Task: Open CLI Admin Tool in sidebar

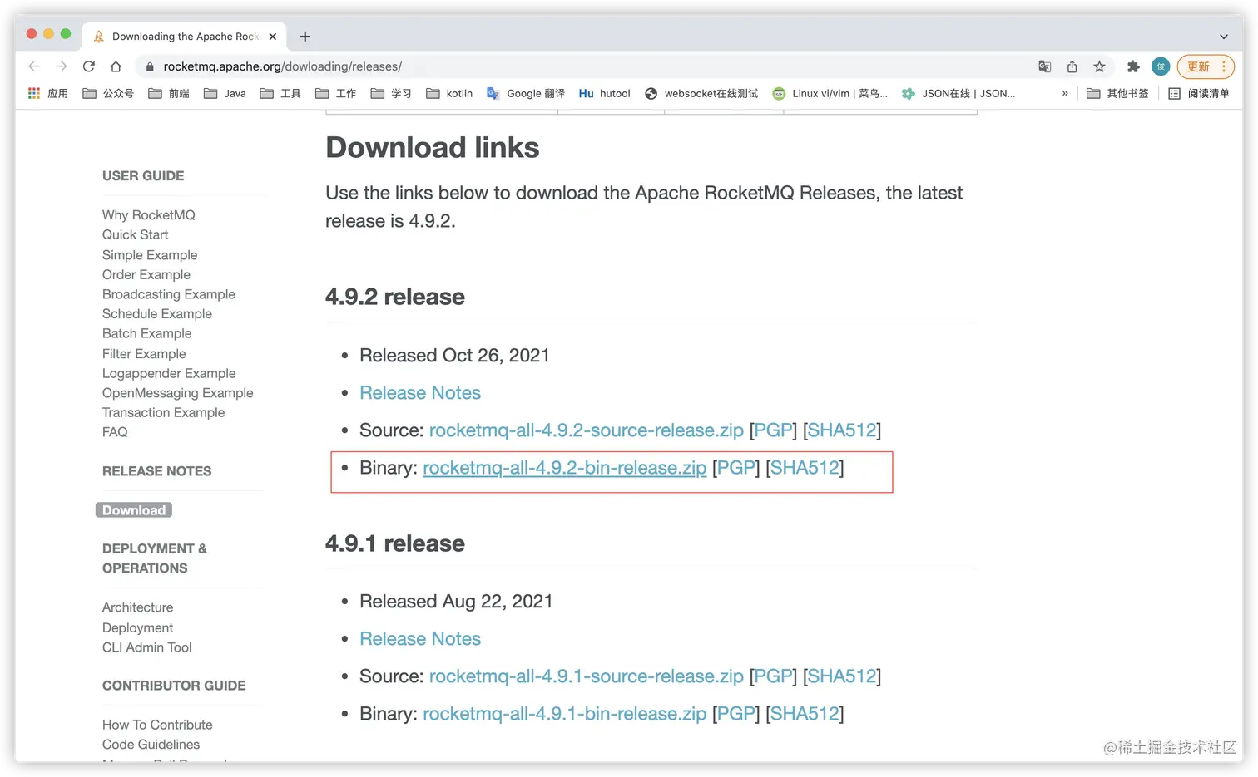Action: tap(147, 647)
